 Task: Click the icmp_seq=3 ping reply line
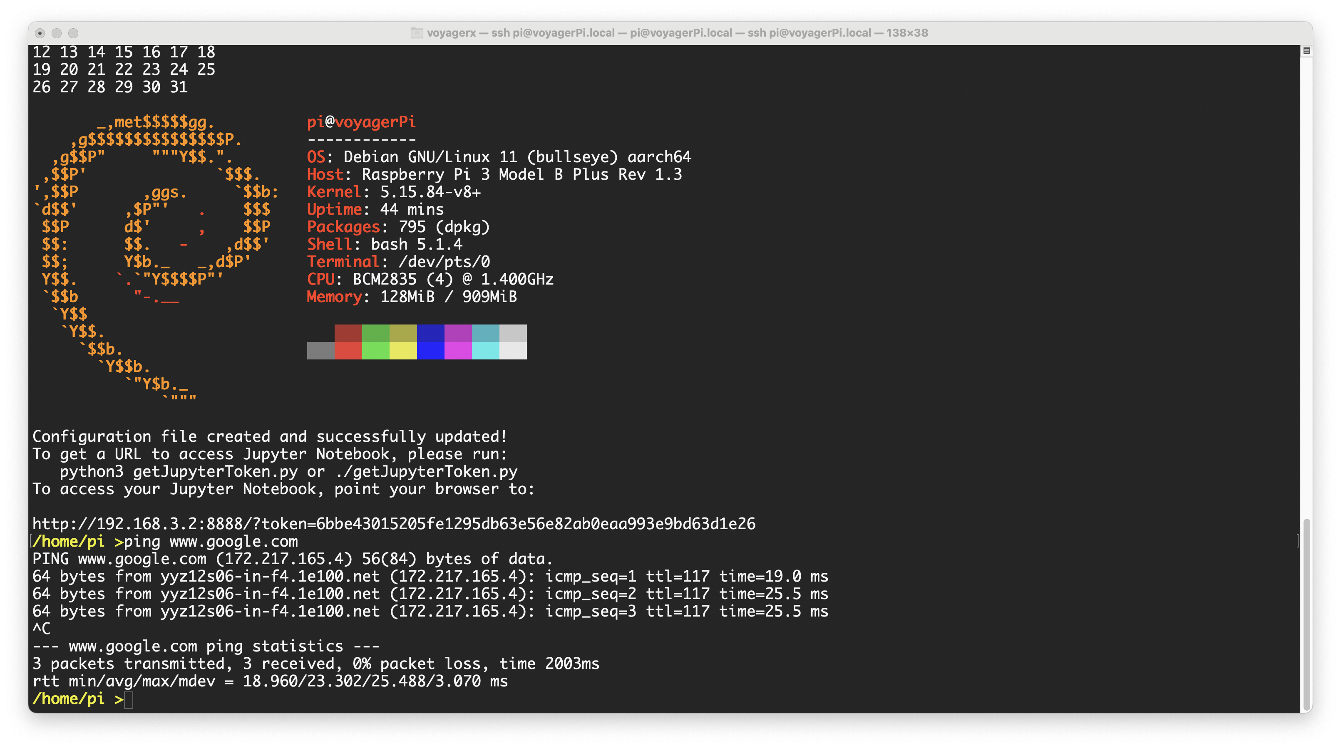coord(430,611)
